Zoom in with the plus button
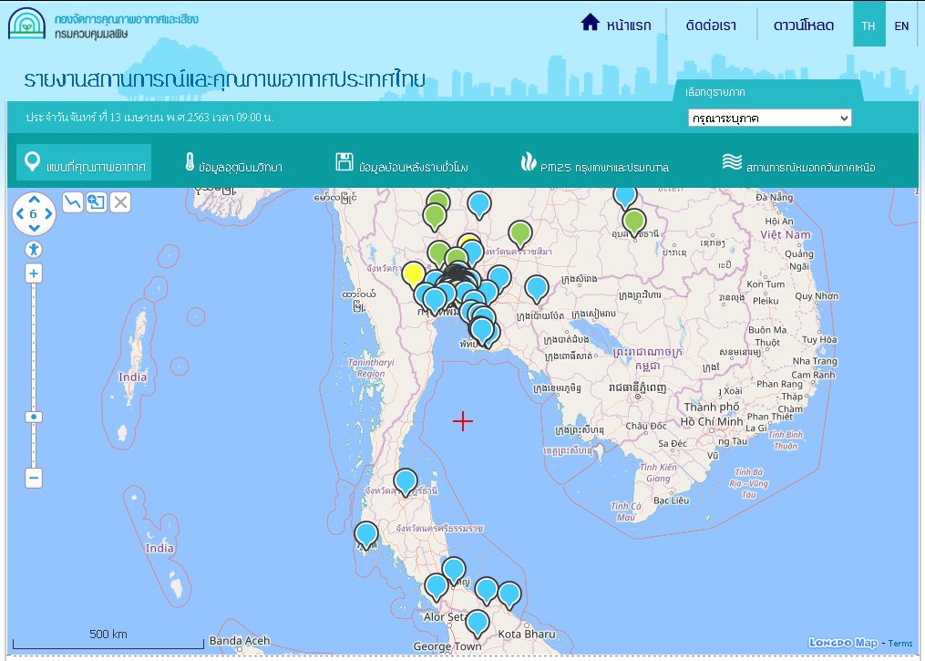 click(34, 274)
